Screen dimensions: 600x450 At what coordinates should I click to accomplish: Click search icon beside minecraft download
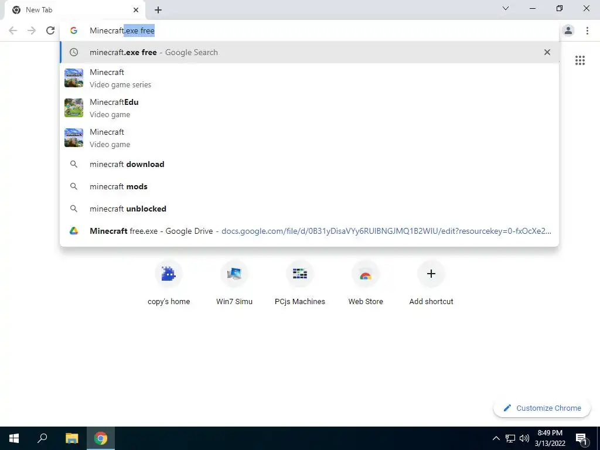coord(74,164)
